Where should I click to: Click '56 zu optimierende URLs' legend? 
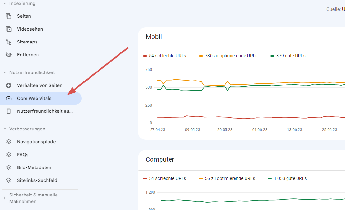(x=230, y=178)
